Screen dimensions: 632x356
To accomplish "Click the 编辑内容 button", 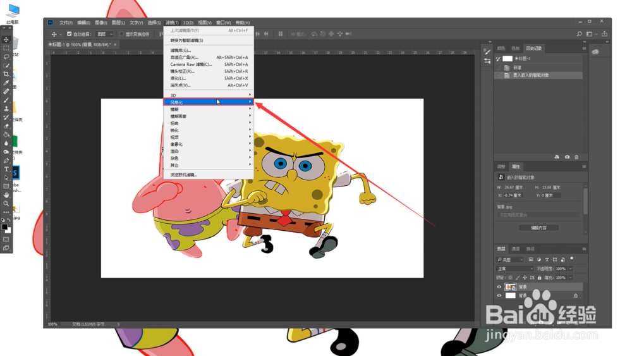I will click(x=538, y=228).
